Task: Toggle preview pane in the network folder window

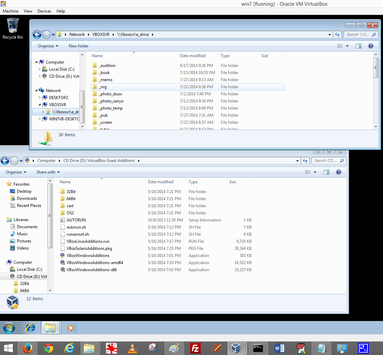Action: point(359,46)
